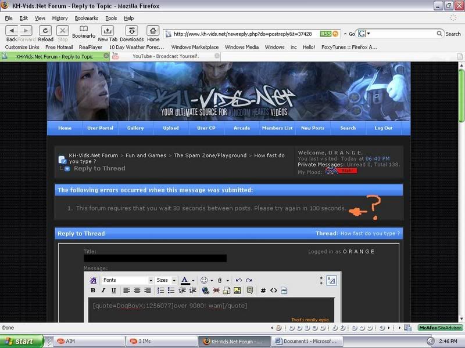Align message text left
Screen dimensions: 465x348
(x=127, y=291)
